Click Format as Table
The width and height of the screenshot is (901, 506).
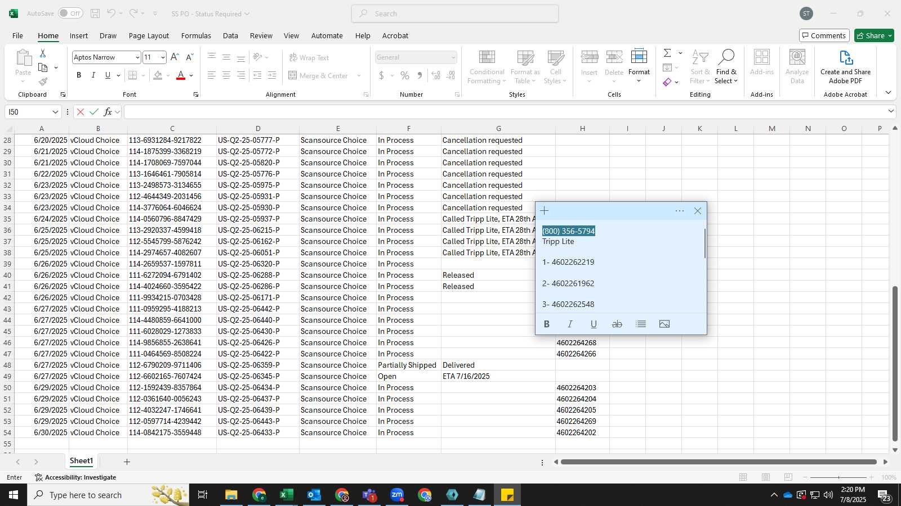pos(525,66)
